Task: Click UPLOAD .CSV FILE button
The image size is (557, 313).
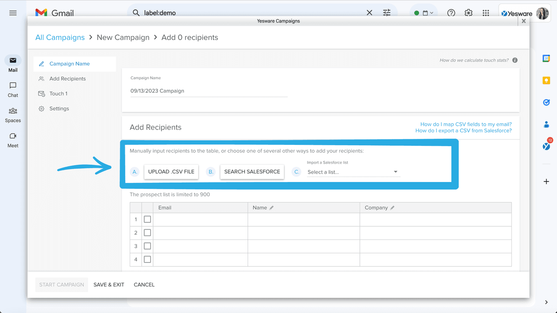Action: pos(171,172)
